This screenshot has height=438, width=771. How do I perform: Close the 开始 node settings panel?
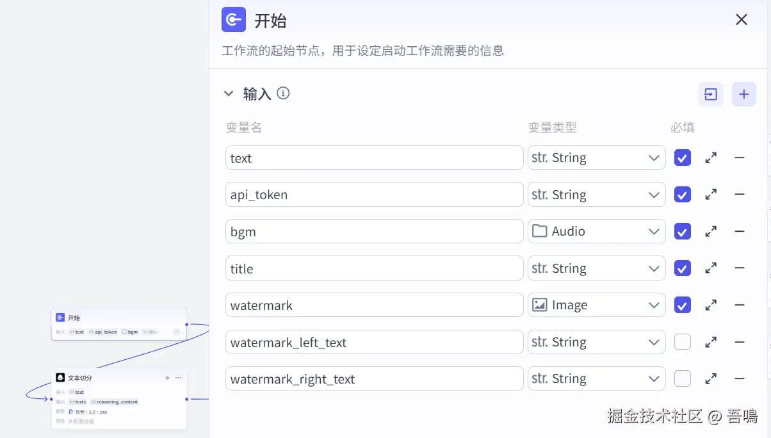click(742, 20)
